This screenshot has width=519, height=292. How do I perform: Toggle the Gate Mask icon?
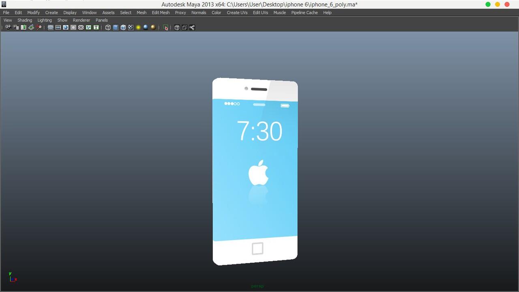[73, 28]
